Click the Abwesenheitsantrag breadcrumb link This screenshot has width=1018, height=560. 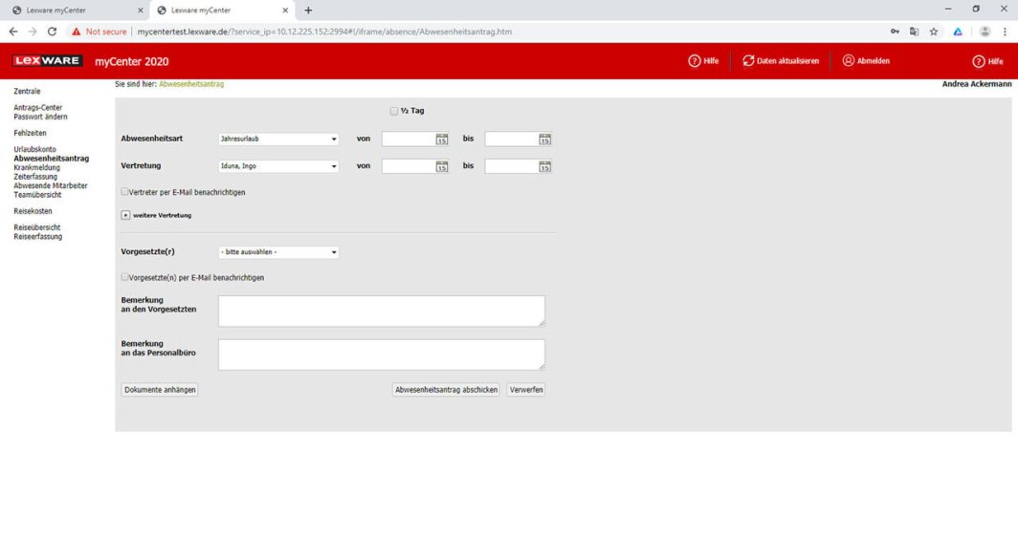coord(191,84)
